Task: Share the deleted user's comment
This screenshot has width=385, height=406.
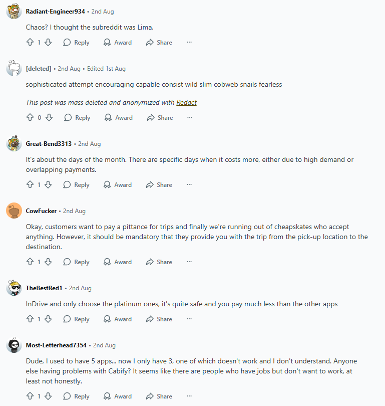Action: (x=160, y=118)
